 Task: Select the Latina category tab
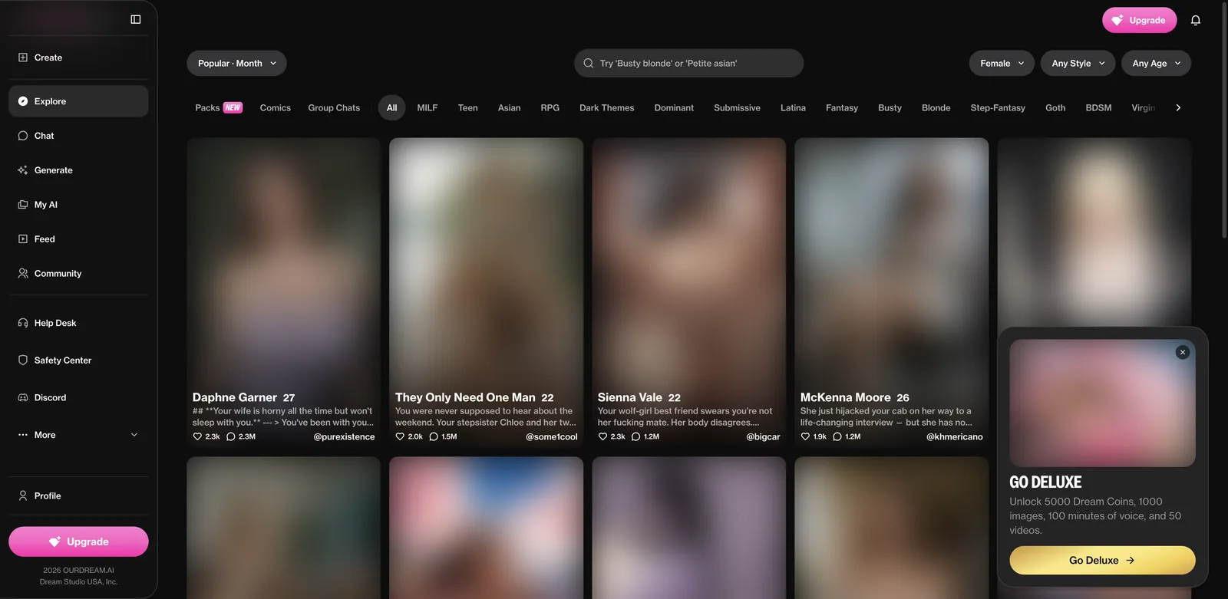click(x=793, y=108)
